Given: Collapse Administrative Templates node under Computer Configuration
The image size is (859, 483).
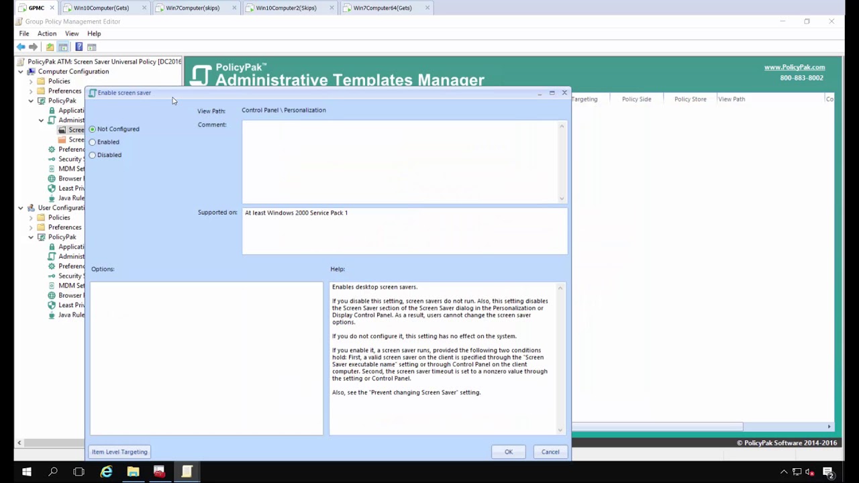Looking at the screenshot, I should pyautogui.click(x=41, y=120).
